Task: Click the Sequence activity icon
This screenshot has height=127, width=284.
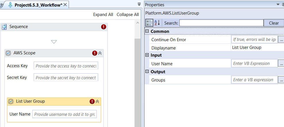Action: 4,27
